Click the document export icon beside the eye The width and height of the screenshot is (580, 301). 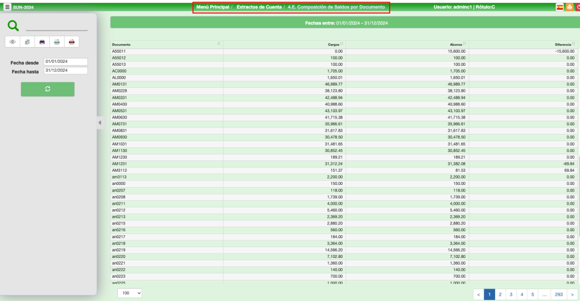tap(27, 41)
